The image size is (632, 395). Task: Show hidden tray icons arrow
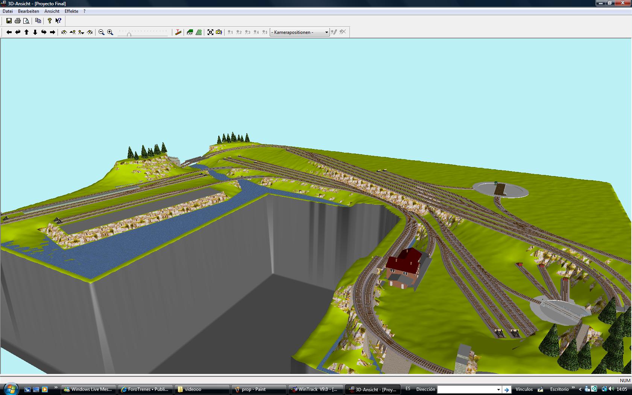click(580, 389)
